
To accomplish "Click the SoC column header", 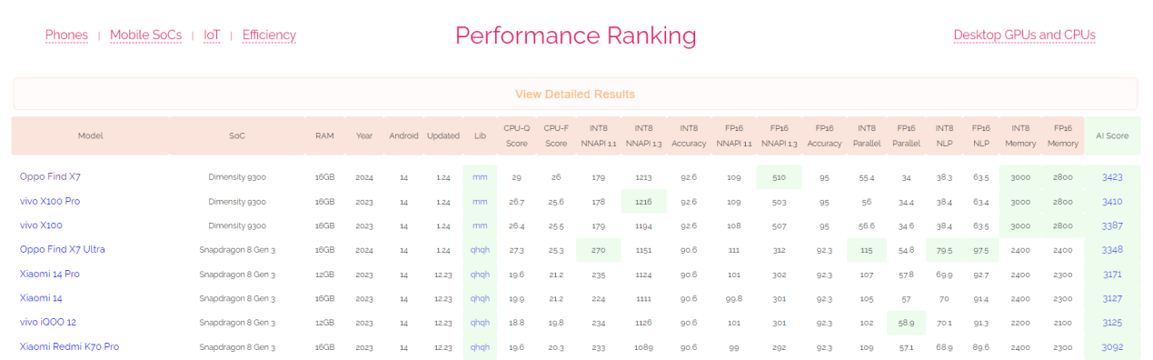I will coord(237,135).
